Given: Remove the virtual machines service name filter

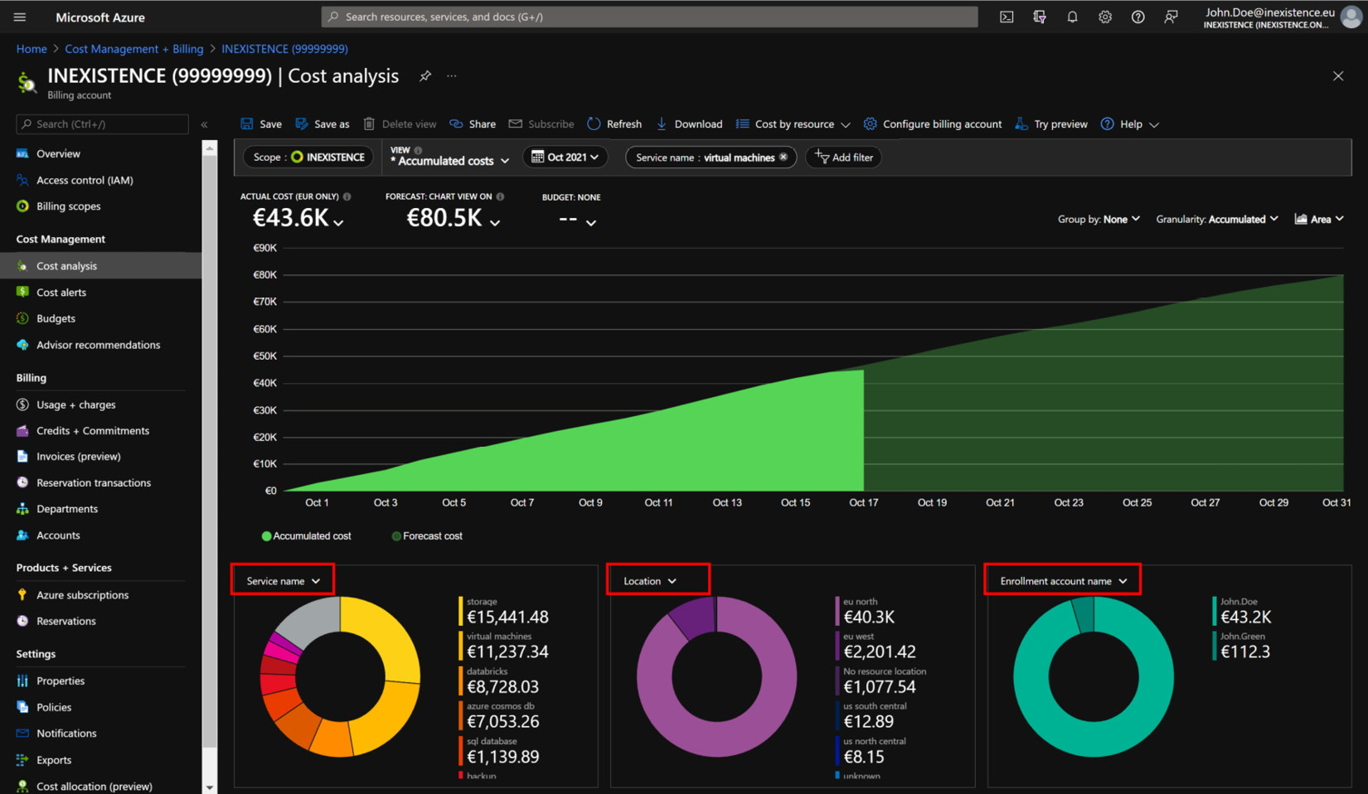Looking at the screenshot, I should pos(783,157).
